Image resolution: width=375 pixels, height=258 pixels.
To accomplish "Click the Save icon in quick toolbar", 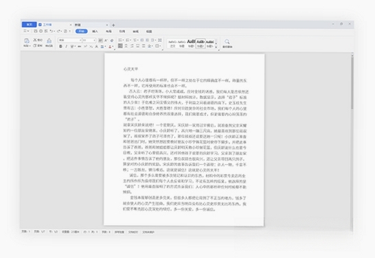I will [36, 31].
